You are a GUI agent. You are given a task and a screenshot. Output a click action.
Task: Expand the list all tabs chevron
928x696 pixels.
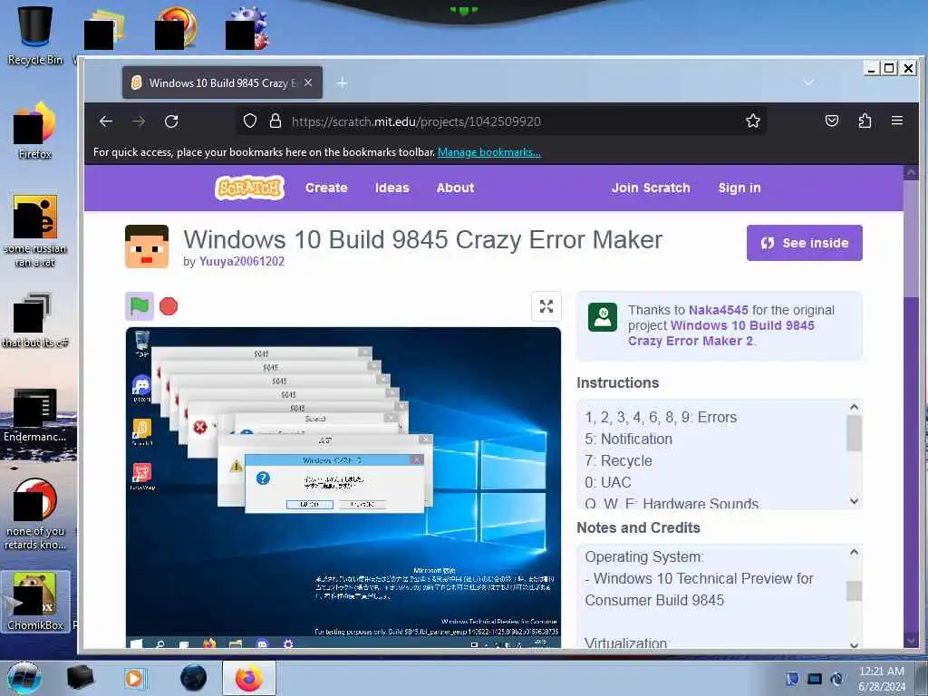(808, 82)
